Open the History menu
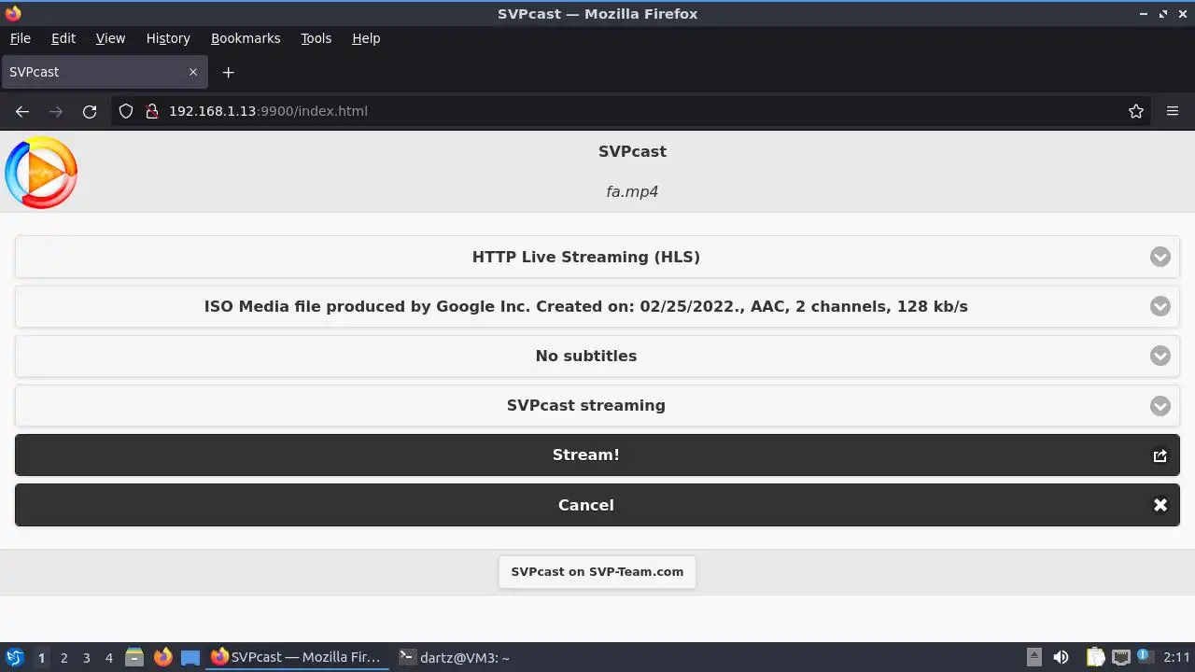 (168, 38)
